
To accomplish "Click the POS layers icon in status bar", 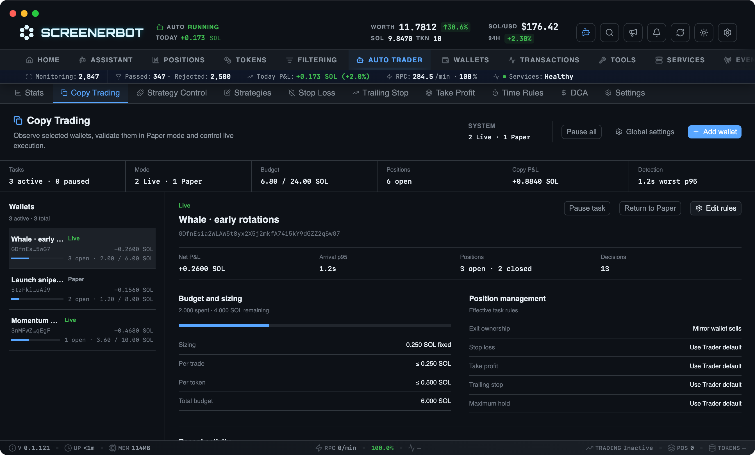I will tap(671, 448).
